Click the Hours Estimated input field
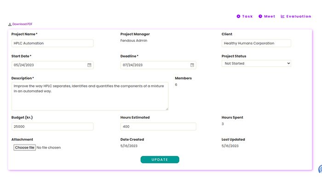 (x=158, y=126)
